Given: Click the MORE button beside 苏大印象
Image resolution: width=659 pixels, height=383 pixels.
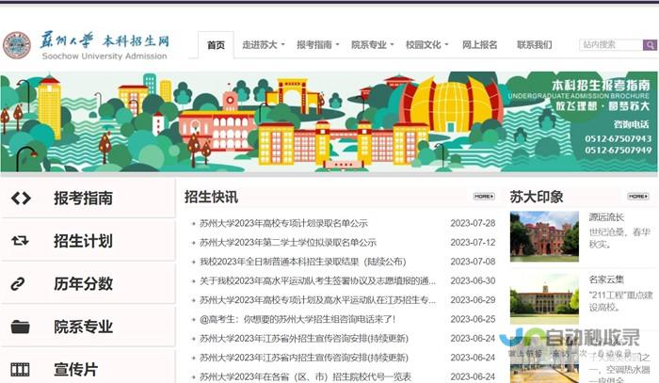Looking at the screenshot, I should (638, 197).
